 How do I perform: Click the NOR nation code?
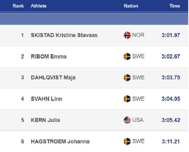coord(138,35)
